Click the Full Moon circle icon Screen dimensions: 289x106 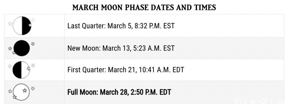click(x=21, y=92)
